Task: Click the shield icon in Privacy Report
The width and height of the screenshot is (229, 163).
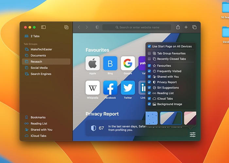Action: 94,128
